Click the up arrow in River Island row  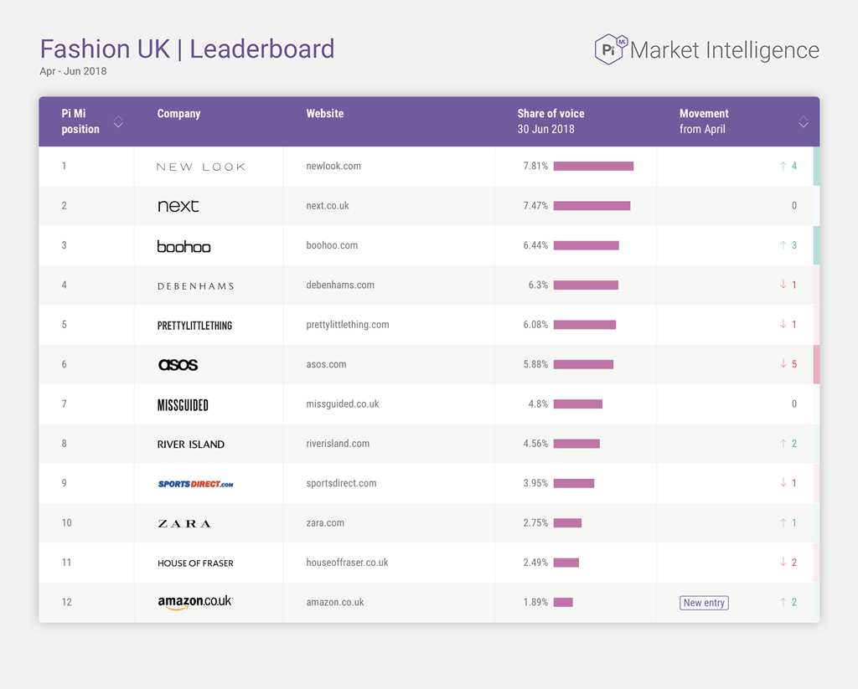click(783, 444)
